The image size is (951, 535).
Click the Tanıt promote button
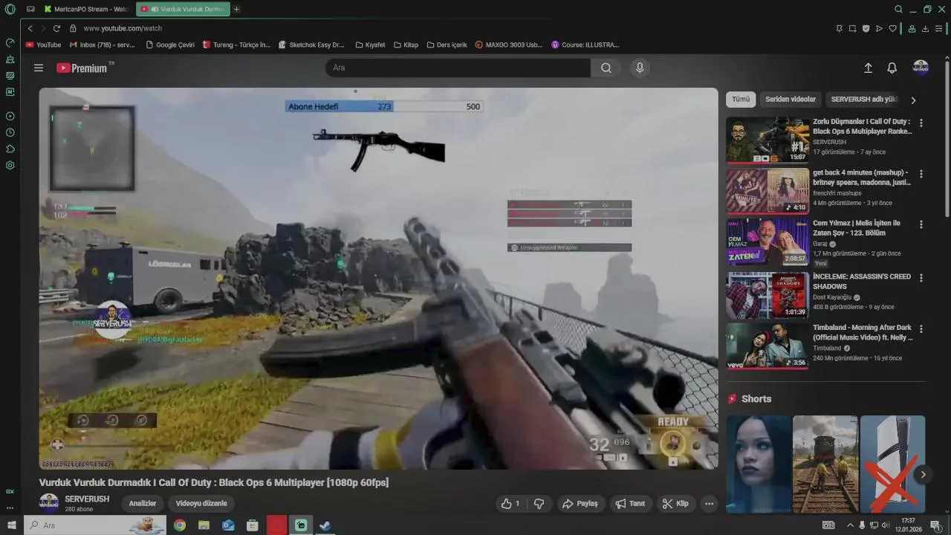[x=630, y=503]
